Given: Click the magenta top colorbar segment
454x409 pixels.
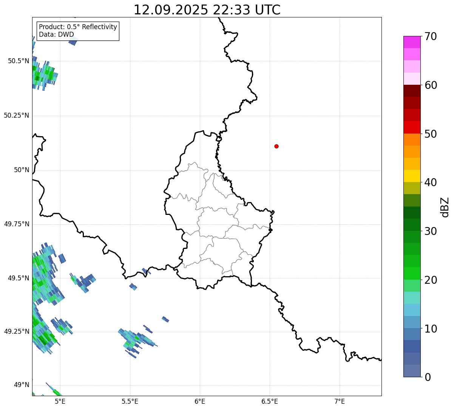Looking at the screenshot, I should coord(412,42).
